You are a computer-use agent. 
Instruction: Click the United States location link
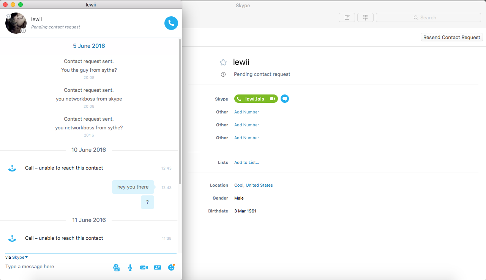[x=259, y=185]
